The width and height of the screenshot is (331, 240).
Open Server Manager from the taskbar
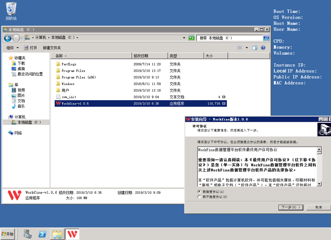[28, 234]
